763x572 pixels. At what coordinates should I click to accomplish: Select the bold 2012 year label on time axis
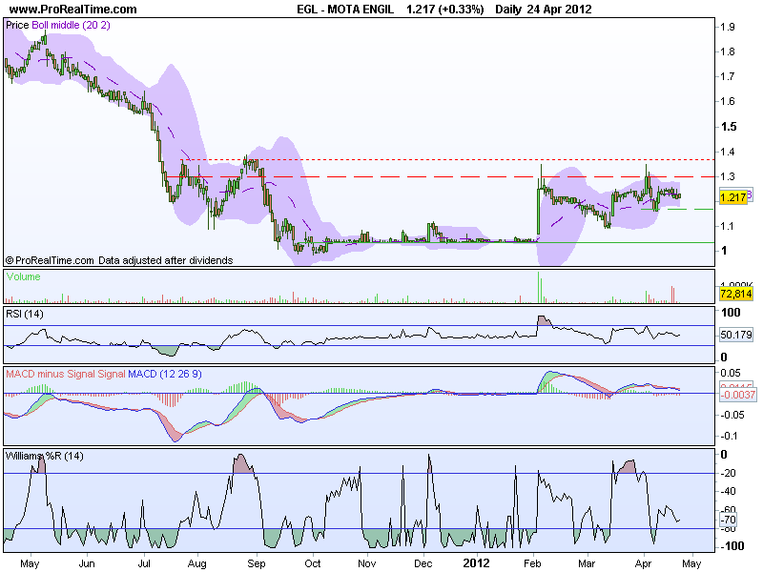coord(476,563)
